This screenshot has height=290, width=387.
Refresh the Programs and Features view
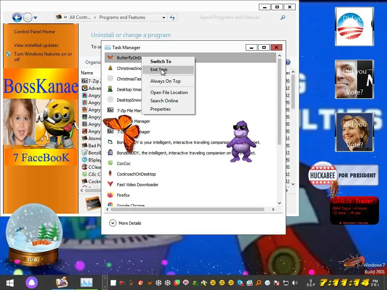(x=172, y=17)
